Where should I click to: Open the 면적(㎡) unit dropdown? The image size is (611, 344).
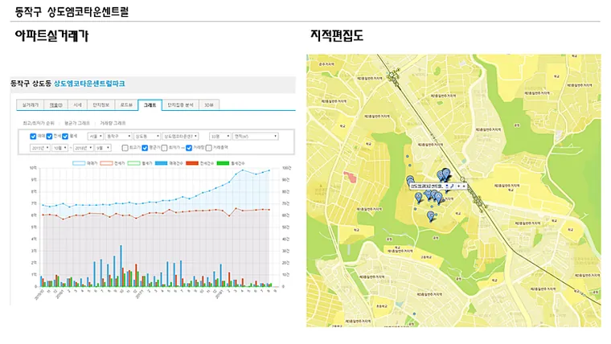pos(255,137)
